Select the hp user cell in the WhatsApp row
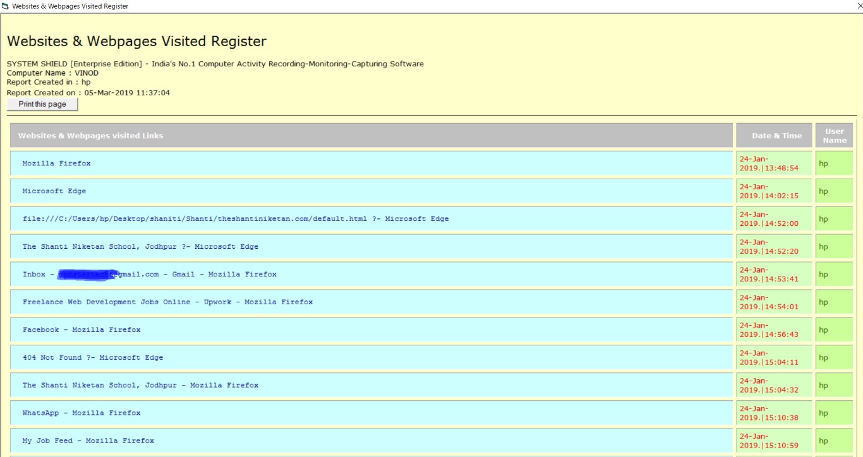 pyautogui.click(x=835, y=413)
